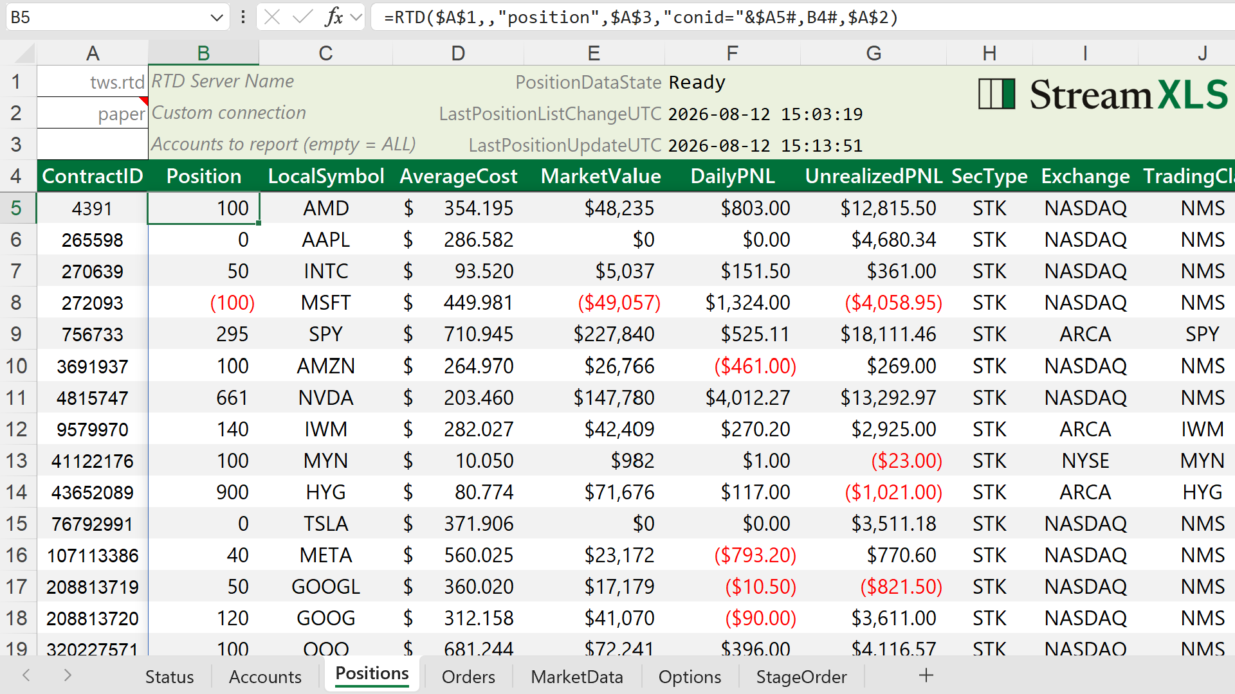Select row 5 header
The width and height of the screenshot is (1235, 694).
[17, 208]
